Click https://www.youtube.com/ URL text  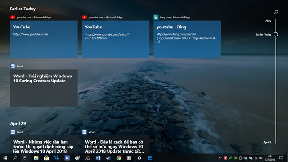[31, 34]
